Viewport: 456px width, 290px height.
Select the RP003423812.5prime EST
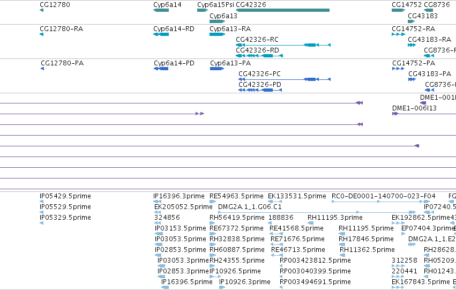pos(281,266)
